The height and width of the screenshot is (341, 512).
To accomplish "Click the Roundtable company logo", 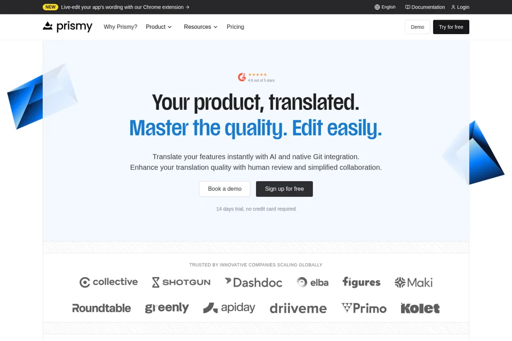I will point(101,308).
